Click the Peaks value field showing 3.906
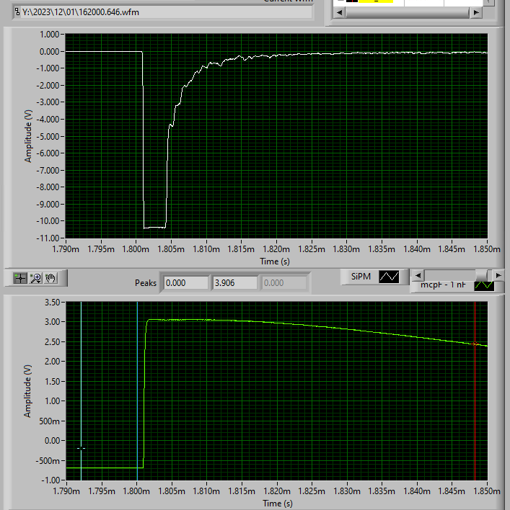510x510 pixels. click(x=235, y=283)
